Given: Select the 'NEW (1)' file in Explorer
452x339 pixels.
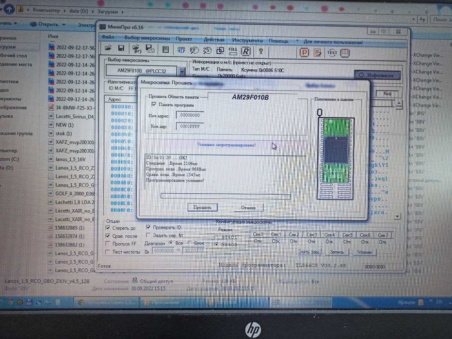Looking at the screenshot, I should point(62,124).
